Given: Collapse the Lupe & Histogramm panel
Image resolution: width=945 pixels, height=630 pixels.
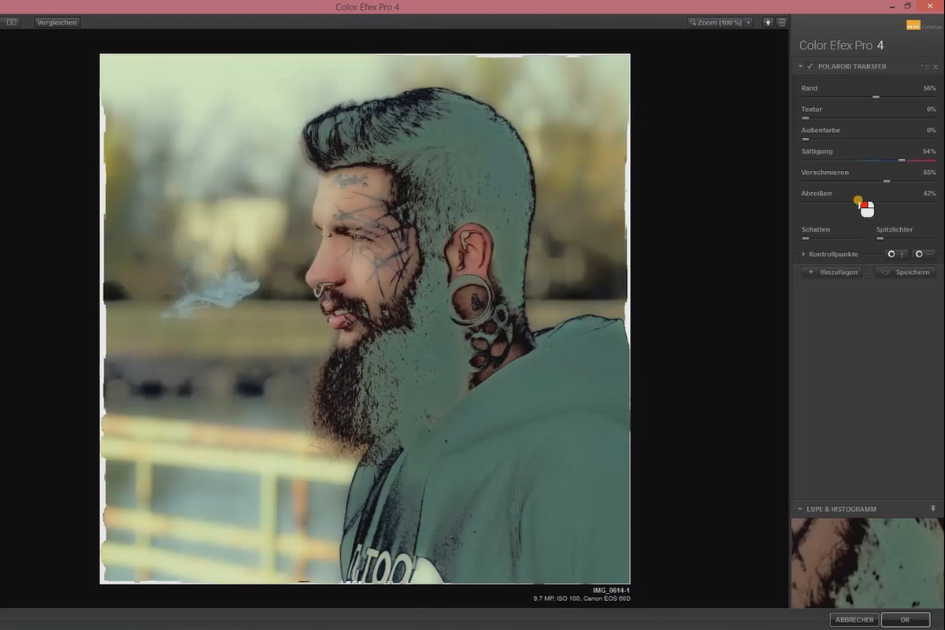Looking at the screenshot, I should (801, 510).
